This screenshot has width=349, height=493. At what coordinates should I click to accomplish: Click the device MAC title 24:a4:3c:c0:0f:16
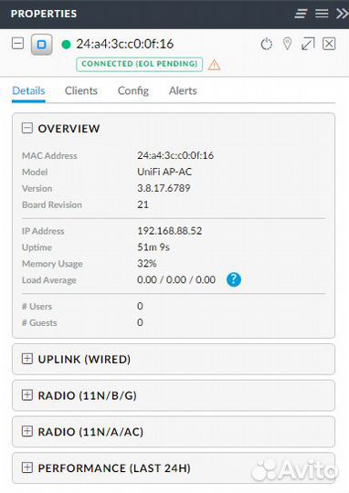click(125, 44)
